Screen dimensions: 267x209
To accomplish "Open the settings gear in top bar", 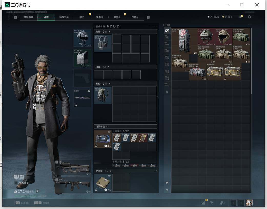I will pyautogui.click(x=250, y=17).
